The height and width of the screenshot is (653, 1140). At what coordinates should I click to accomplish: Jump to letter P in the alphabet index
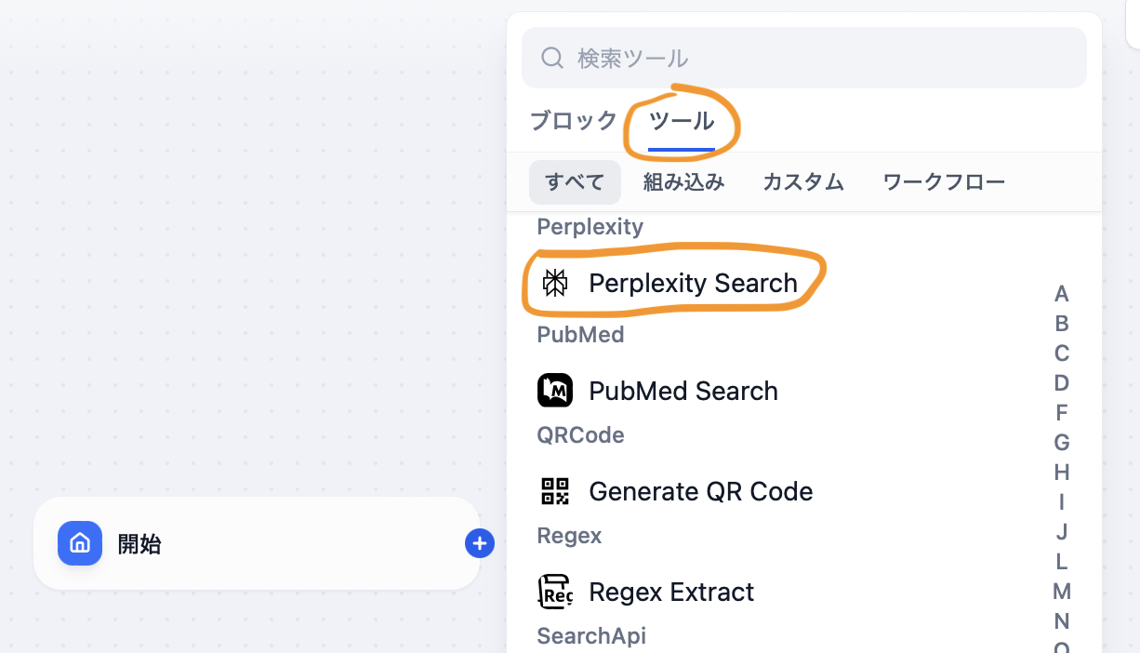[1062, 650]
